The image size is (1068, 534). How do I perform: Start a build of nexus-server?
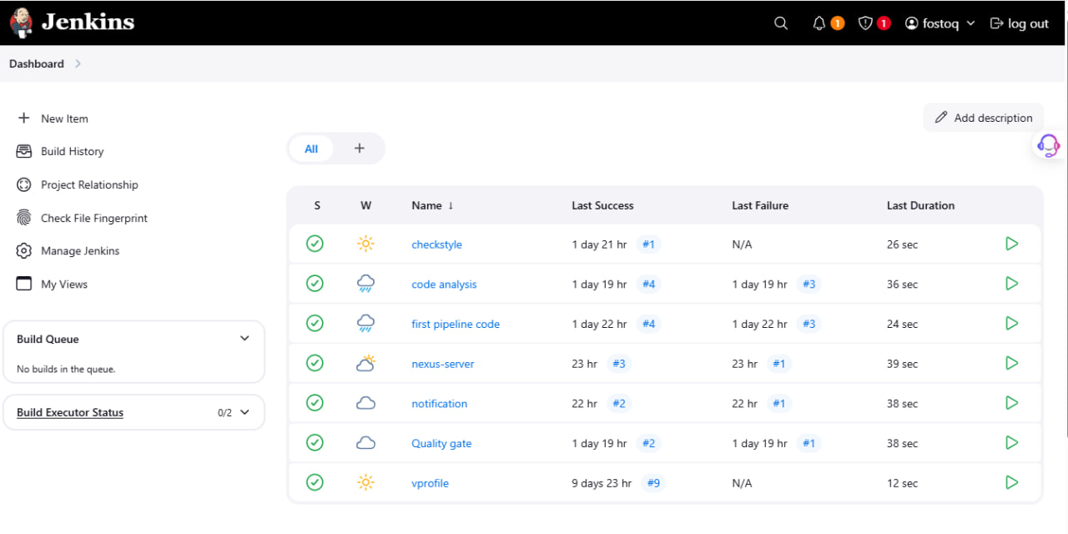click(1011, 363)
